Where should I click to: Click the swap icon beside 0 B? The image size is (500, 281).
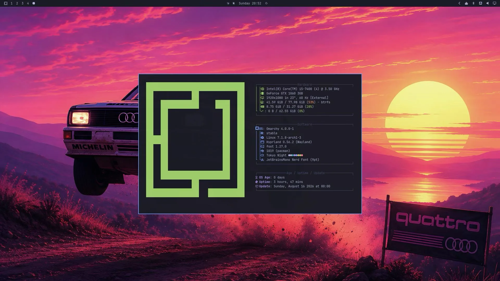click(262, 111)
